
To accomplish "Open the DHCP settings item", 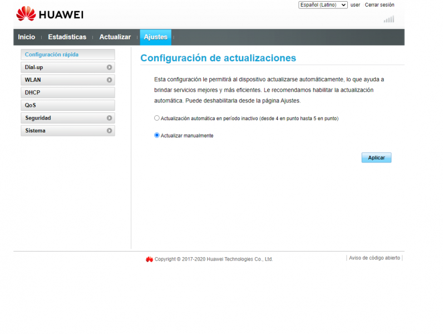I will tap(67, 93).
